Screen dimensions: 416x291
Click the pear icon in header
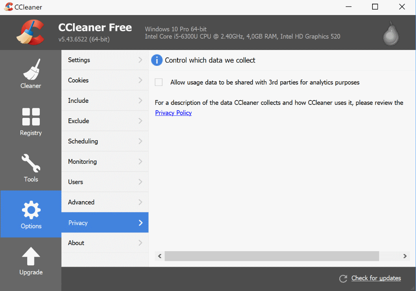pyautogui.click(x=391, y=33)
